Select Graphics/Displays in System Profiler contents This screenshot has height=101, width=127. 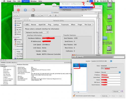click(x=8, y=79)
